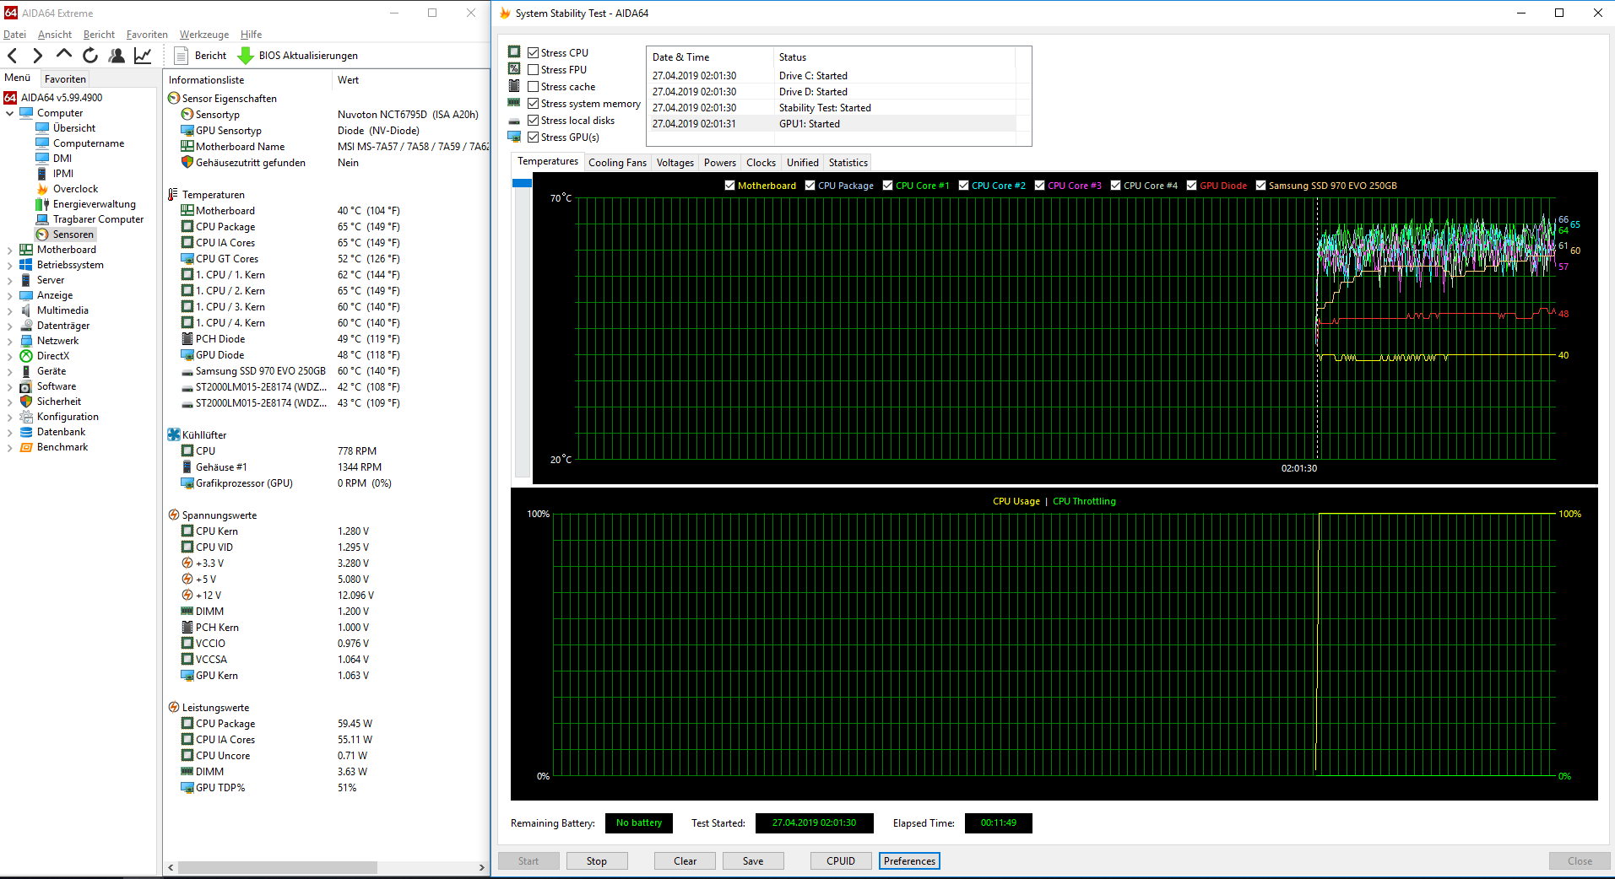Image resolution: width=1615 pixels, height=879 pixels.
Task: Toggle the Stress local disks checkbox
Action: point(534,121)
